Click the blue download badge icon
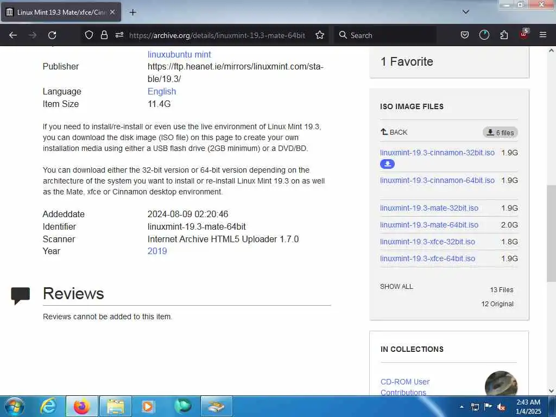556x417 pixels. (x=387, y=164)
